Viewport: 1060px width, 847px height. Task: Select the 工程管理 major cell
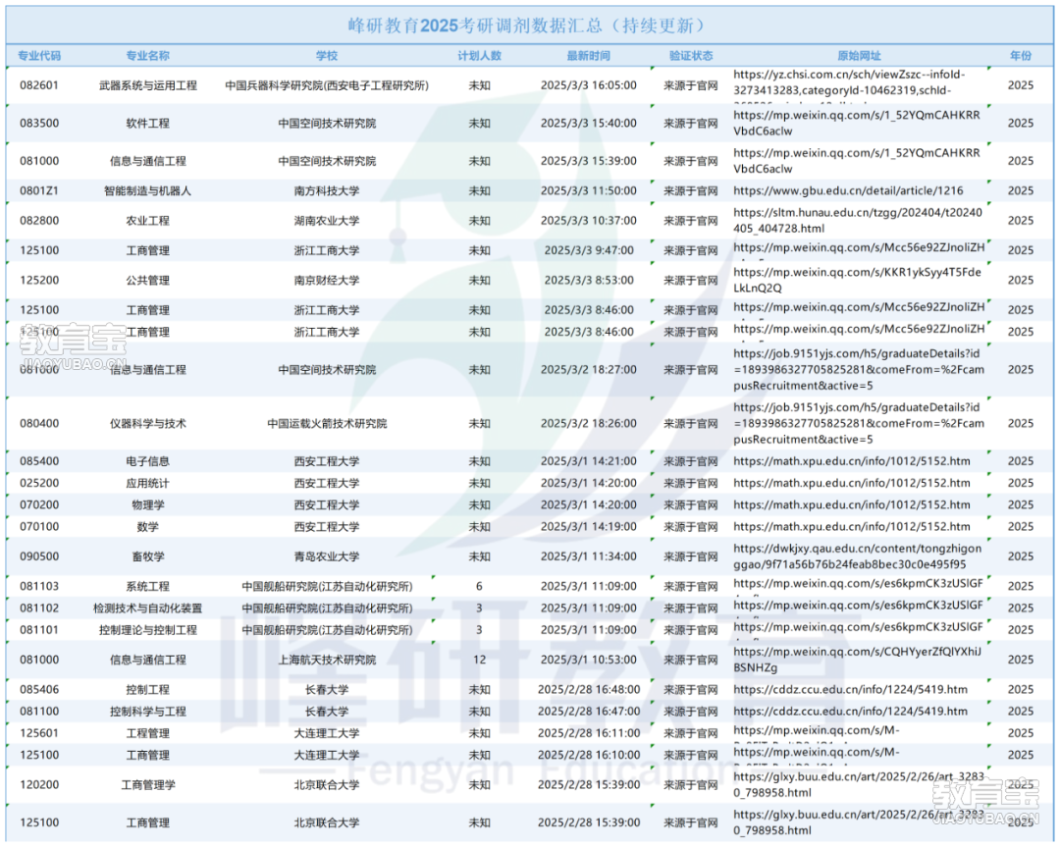[147, 733]
